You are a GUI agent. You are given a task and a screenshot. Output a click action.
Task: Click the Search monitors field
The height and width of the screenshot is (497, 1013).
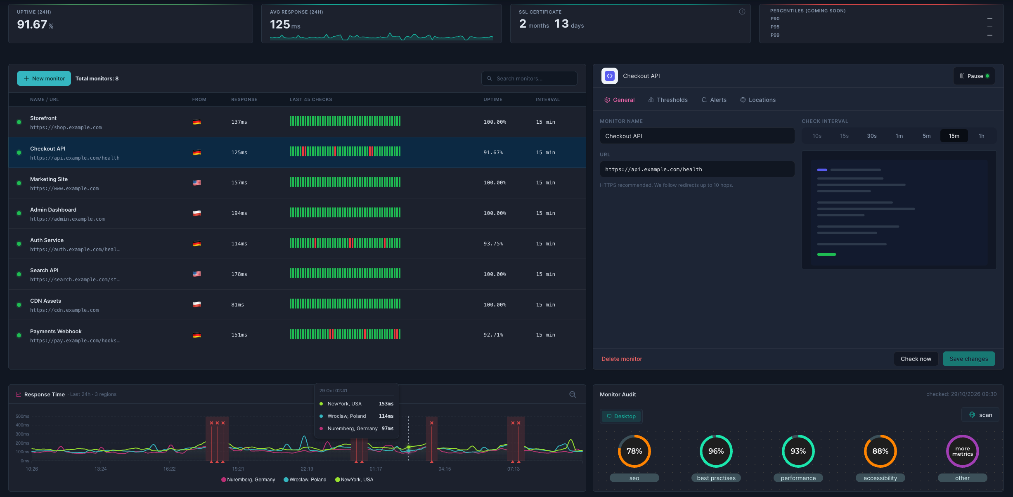(x=529, y=78)
